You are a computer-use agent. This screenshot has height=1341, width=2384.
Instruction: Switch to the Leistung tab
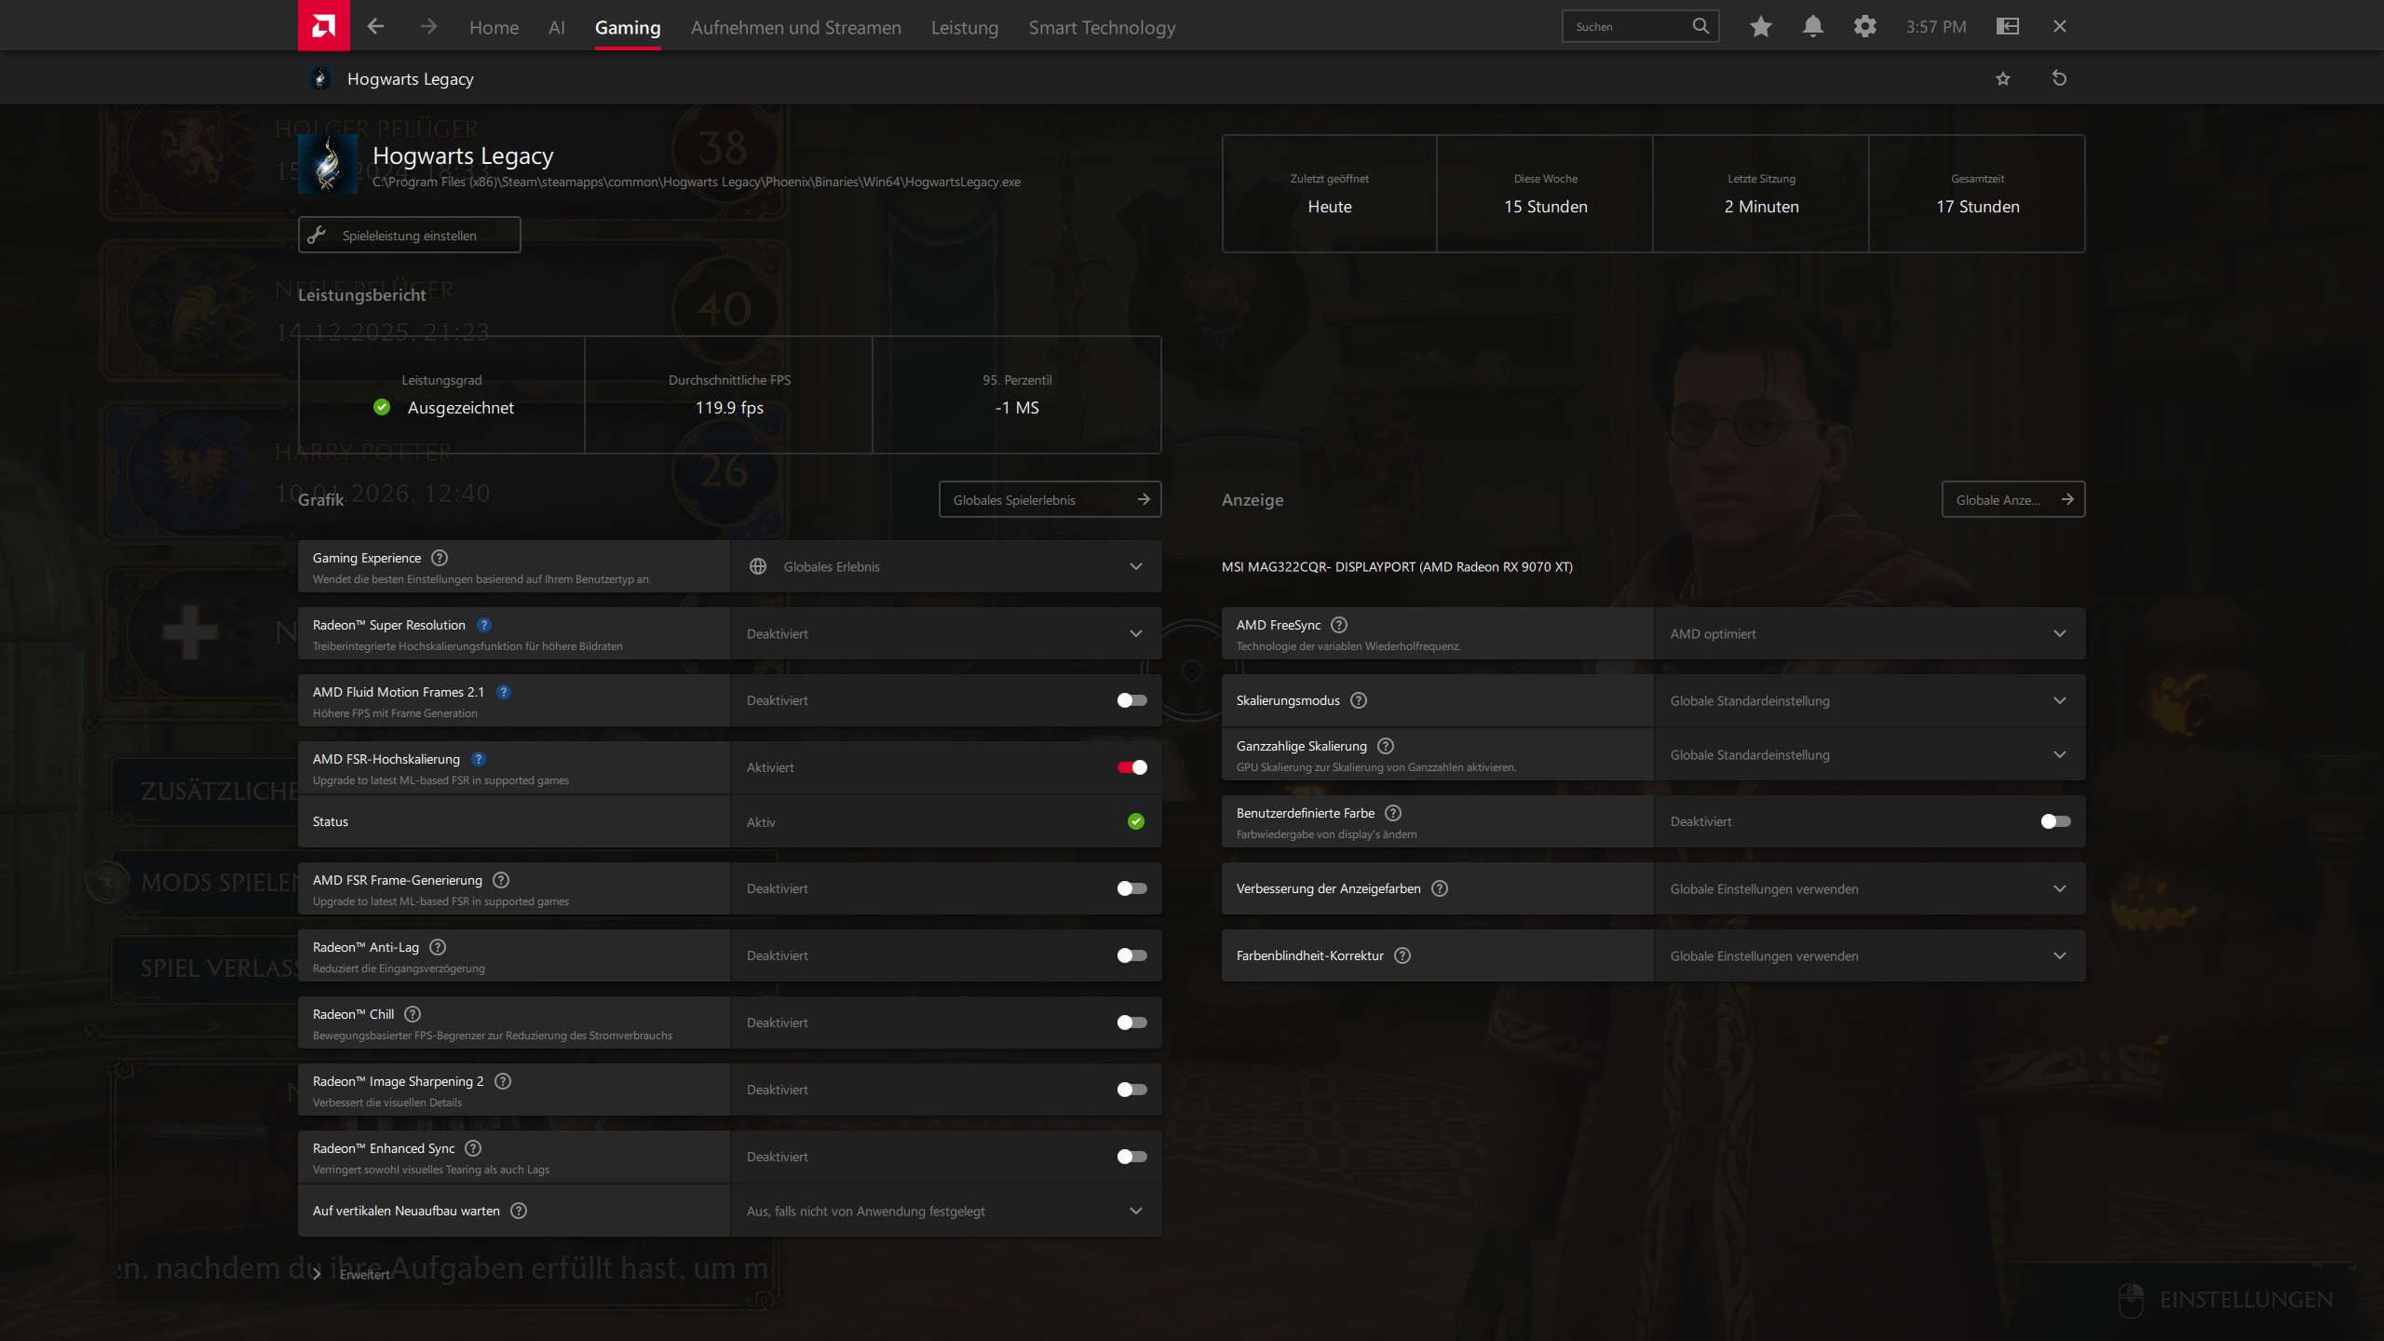click(x=964, y=27)
